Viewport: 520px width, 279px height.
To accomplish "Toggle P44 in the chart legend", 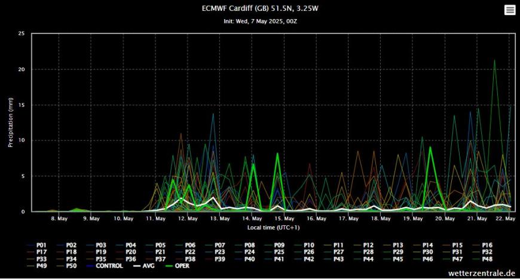I will click(364, 259).
